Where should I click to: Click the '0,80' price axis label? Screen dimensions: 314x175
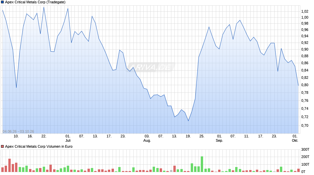pos(305,85)
